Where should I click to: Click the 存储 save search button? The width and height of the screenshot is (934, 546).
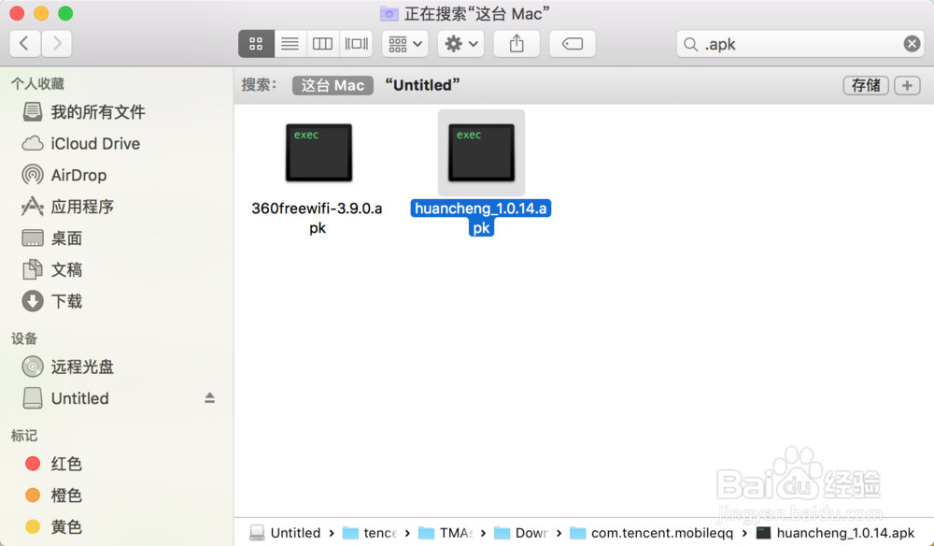866,85
